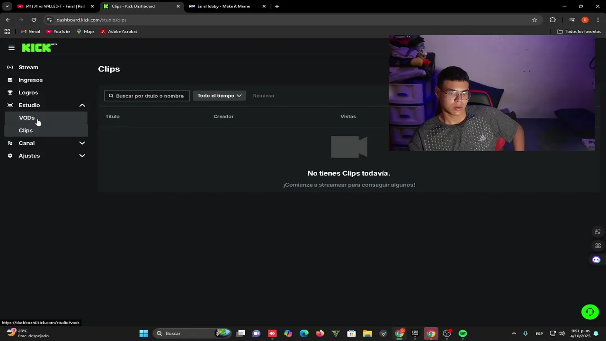Click the Título column header

tap(113, 117)
